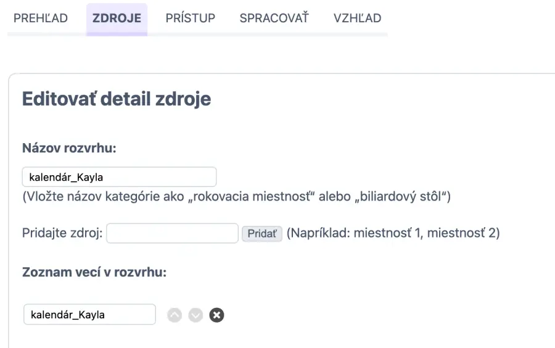Click the Pridajte zdroj input box

(x=172, y=233)
